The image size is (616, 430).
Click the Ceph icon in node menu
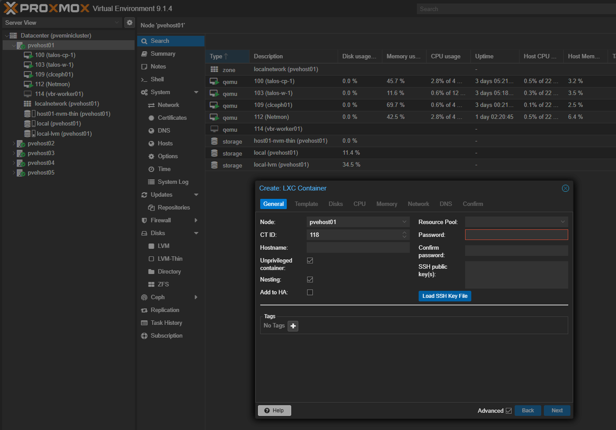144,297
